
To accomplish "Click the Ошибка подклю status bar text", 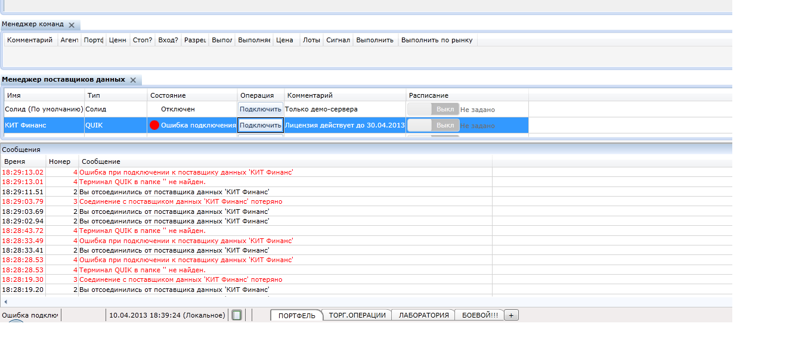I will [30, 315].
